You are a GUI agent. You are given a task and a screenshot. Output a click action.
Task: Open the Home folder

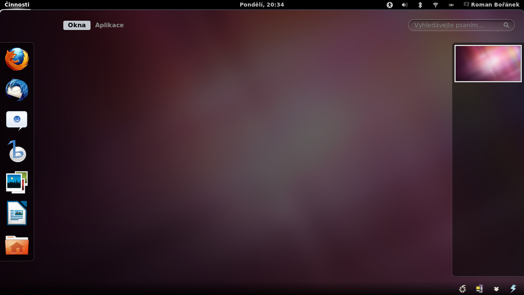pyautogui.click(x=17, y=245)
